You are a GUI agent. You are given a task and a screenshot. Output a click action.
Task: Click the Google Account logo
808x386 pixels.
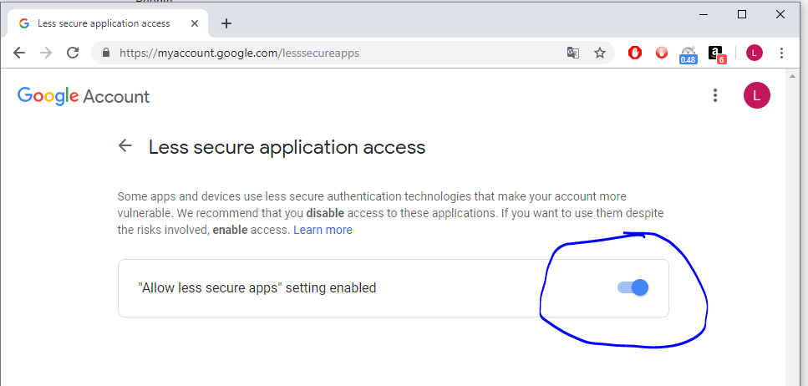pos(84,96)
